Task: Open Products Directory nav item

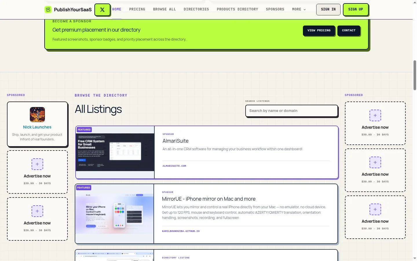Action: (237, 9)
